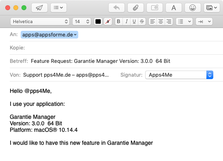Screen dimensions: 223x161
Task: Zoom the window with green button
Action: [24, 8]
